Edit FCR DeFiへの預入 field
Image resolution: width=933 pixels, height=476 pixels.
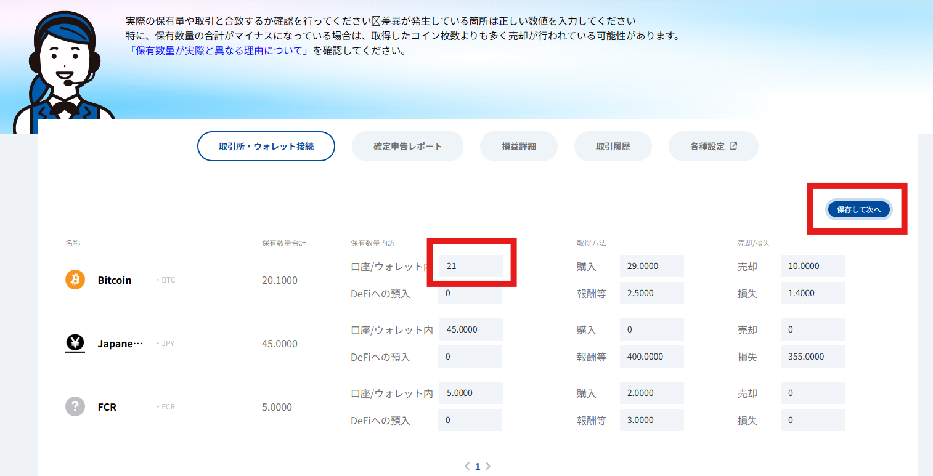coord(470,420)
